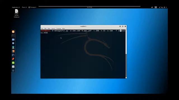This screenshot has height=100, width=179.
Task: Open the Files manager from the dock
Action: 13,39
